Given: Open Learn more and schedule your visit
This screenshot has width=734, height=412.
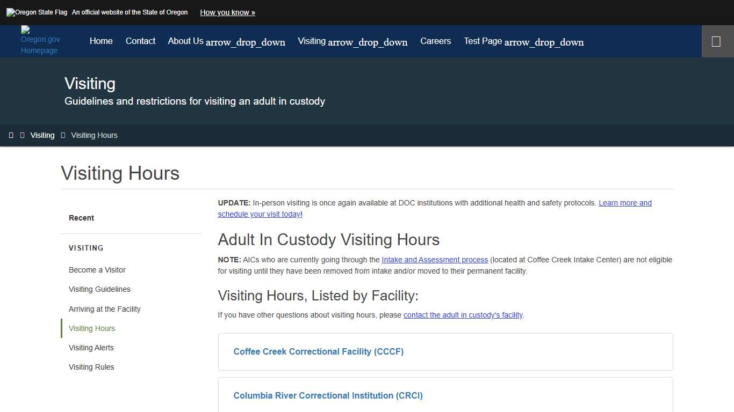Looking at the screenshot, I should 625,203.
